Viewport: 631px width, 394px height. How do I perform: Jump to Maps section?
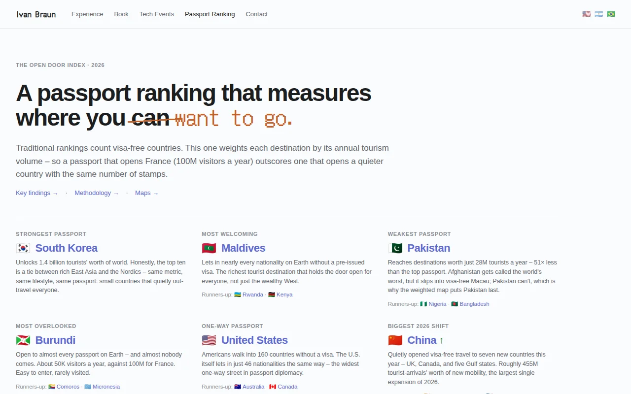(x=147, y=193)
